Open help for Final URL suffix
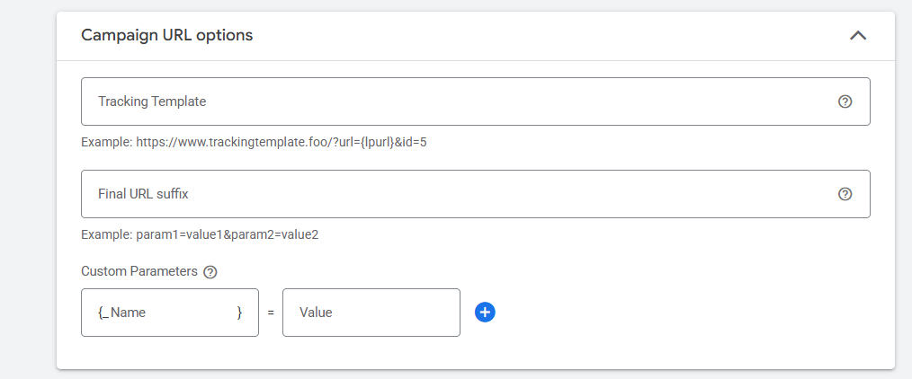 (x=845, y=194)
